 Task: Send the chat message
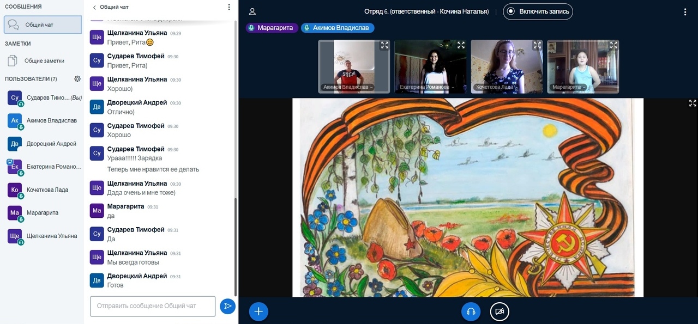pos(227,306)
